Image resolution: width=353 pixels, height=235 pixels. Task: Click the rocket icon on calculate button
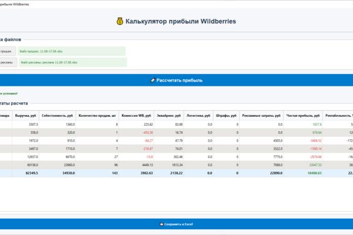(152, 80)
